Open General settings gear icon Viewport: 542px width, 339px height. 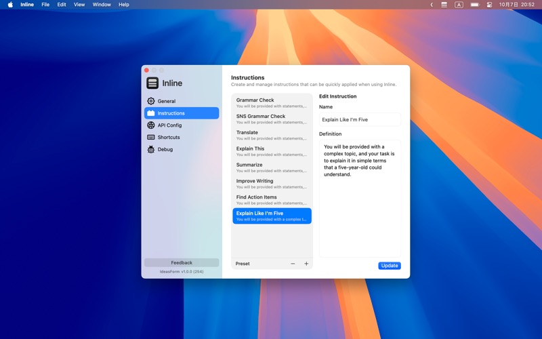[151, 101]
